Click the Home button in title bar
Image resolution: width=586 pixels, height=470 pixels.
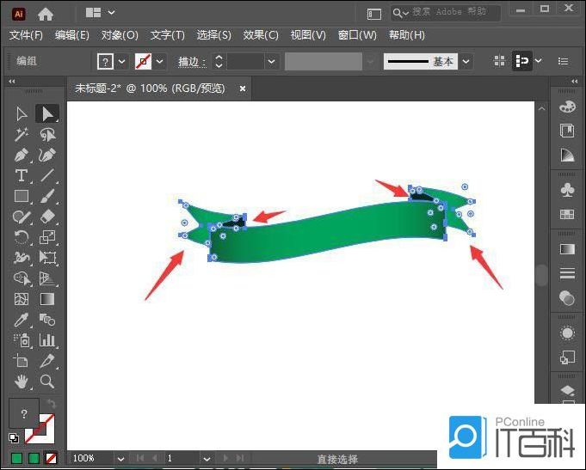tap(46, 14)
